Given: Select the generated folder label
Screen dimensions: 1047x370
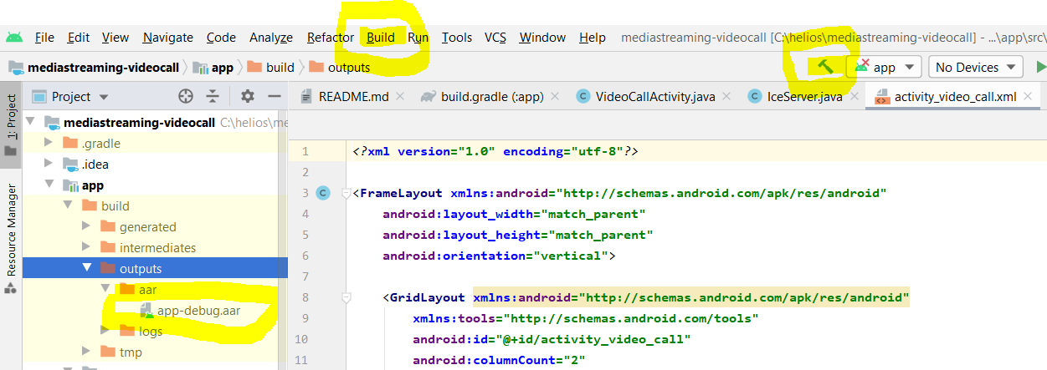Looking at the screenshot, I should [x=147, y=227].
